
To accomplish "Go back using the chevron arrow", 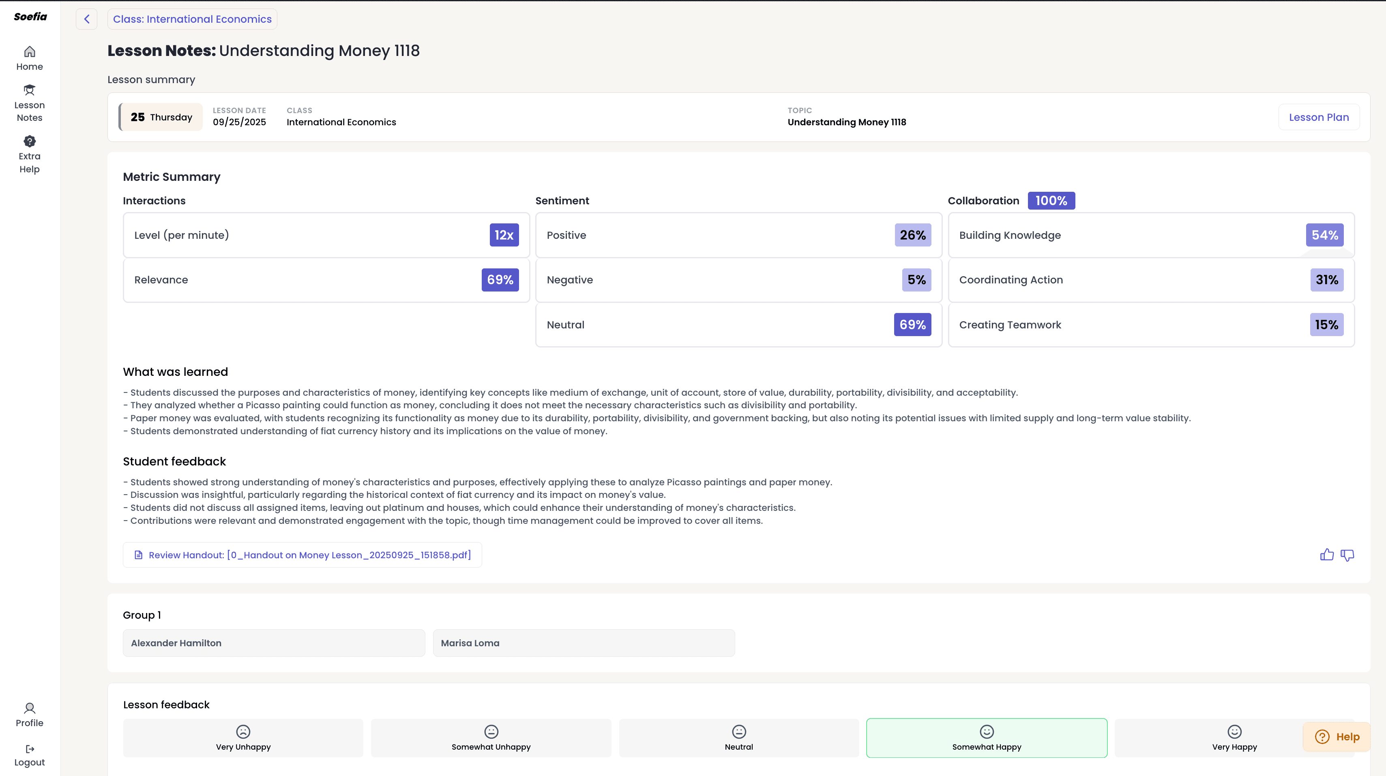I will (87, 19).
